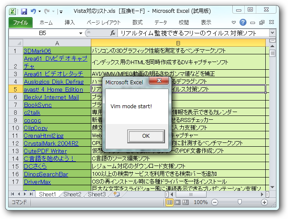Switch to Sheet1 tab
This screenshot has height=219, width=288.
48,194
